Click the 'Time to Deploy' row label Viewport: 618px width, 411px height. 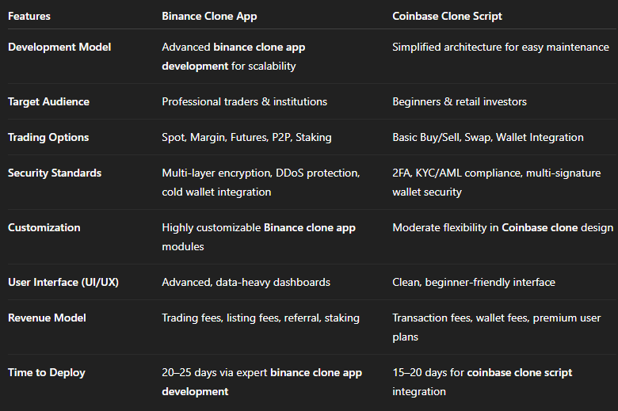46,372
